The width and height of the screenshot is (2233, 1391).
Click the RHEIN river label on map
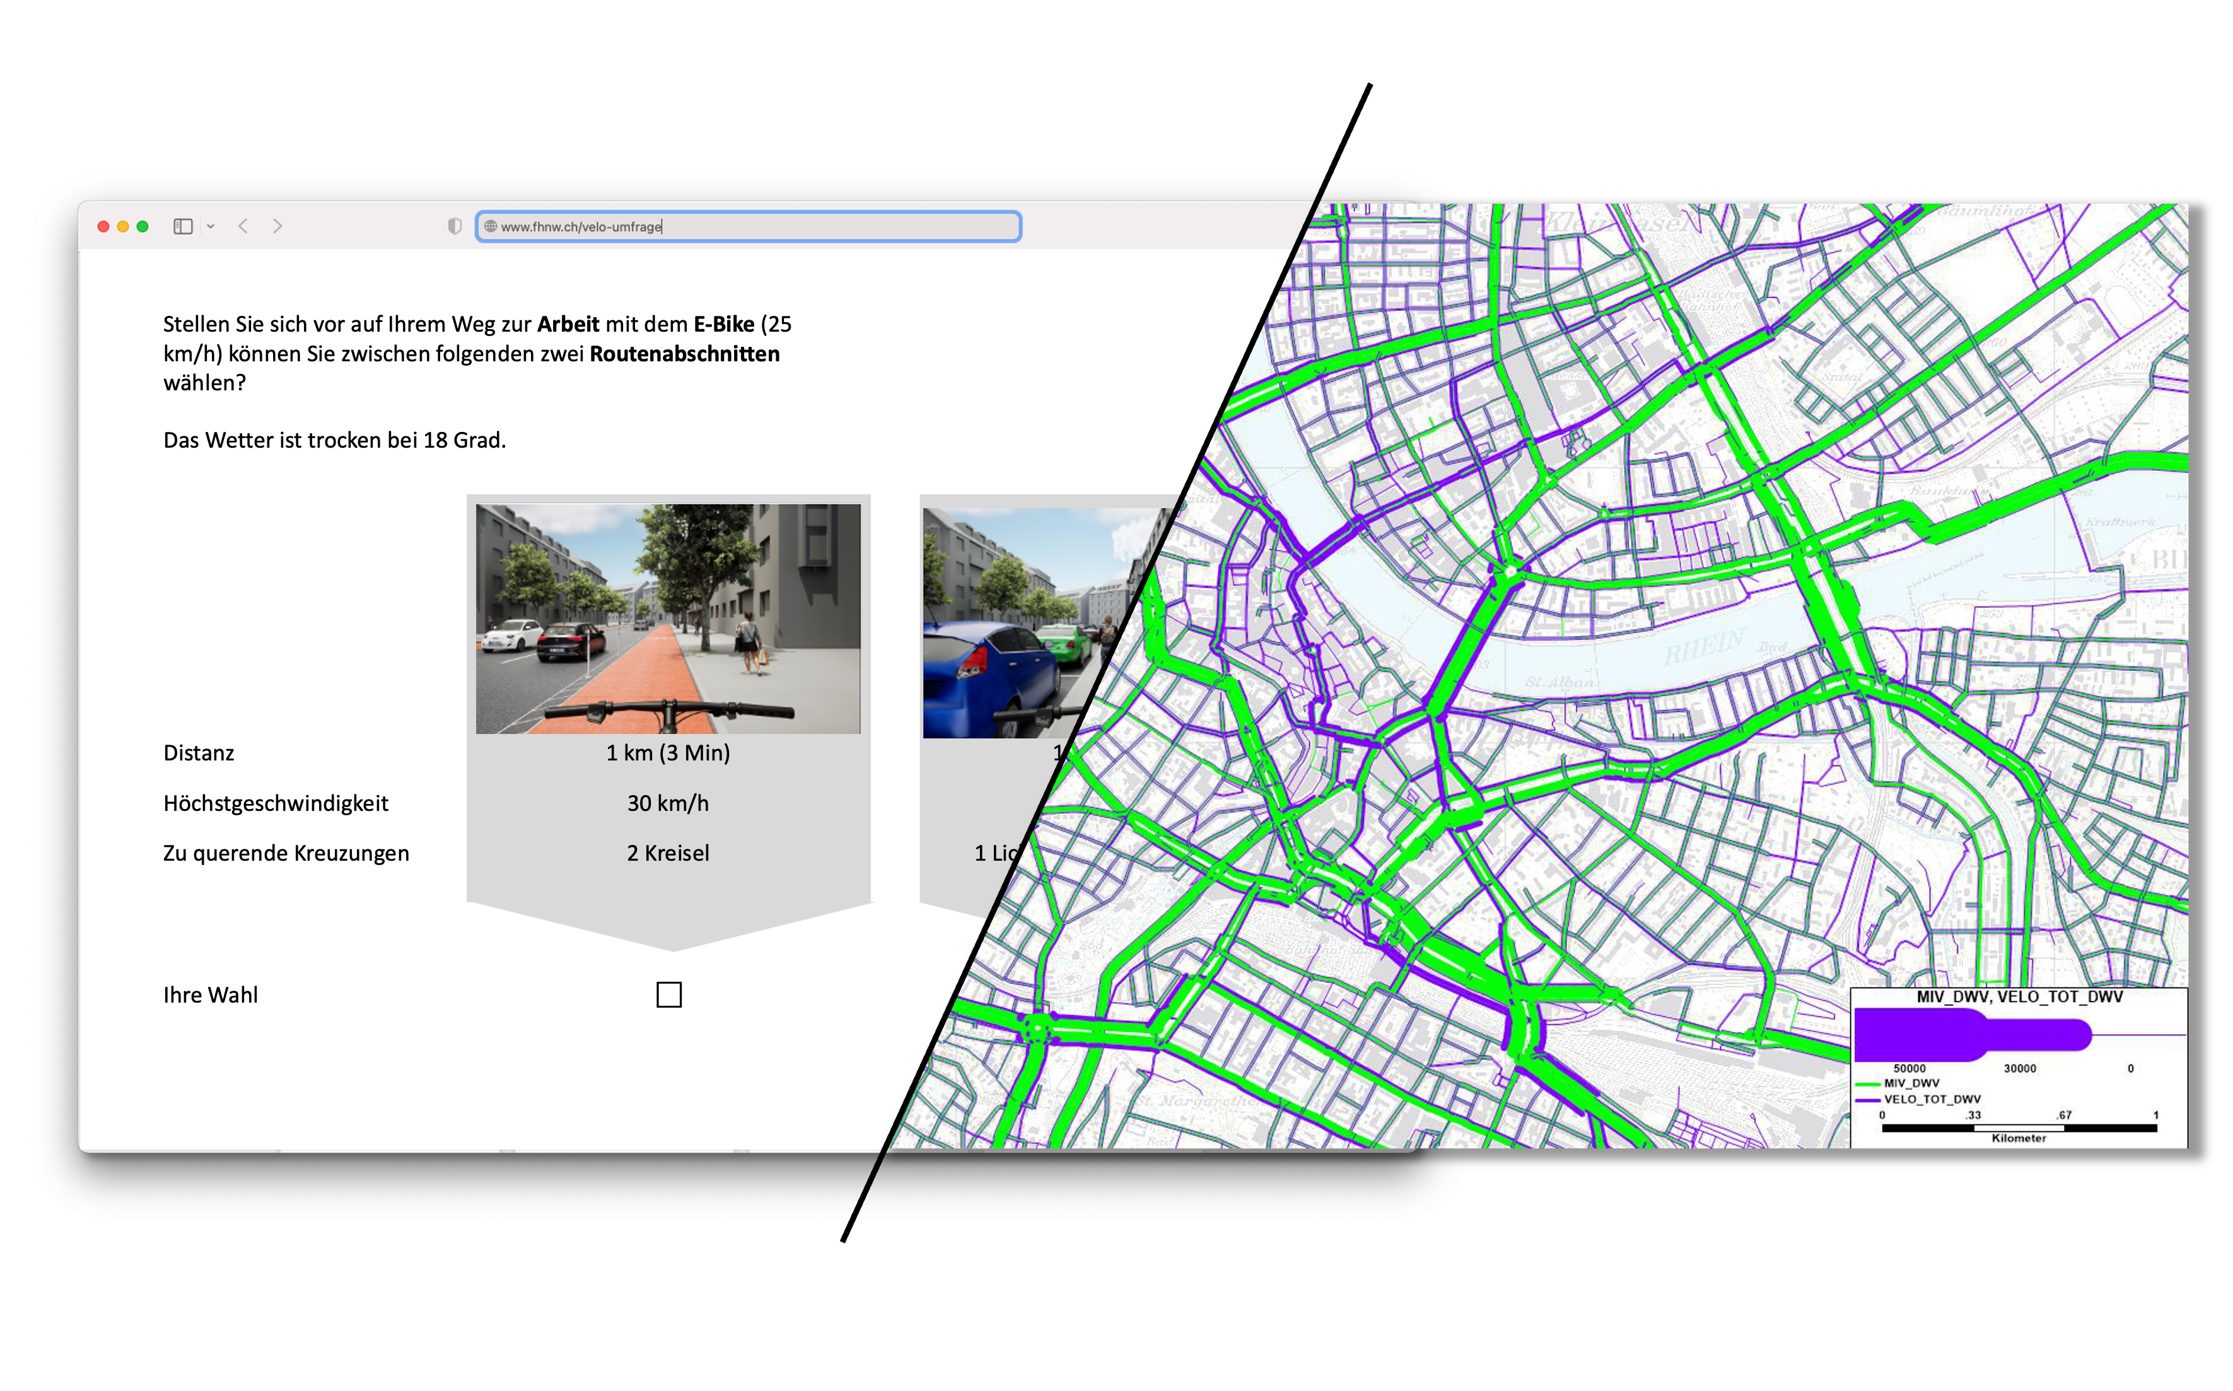coord(1704,646)
